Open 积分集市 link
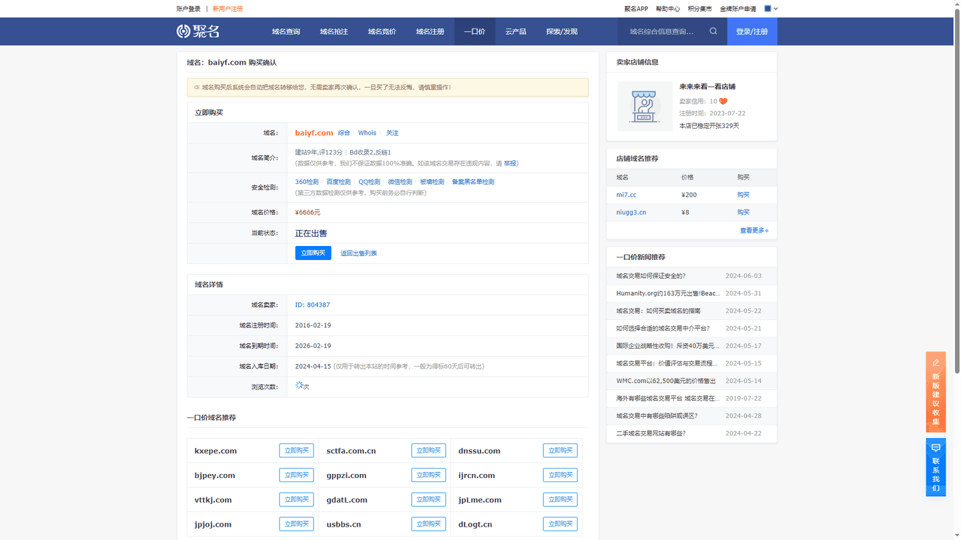961x540 pixels. pos(699,9)
